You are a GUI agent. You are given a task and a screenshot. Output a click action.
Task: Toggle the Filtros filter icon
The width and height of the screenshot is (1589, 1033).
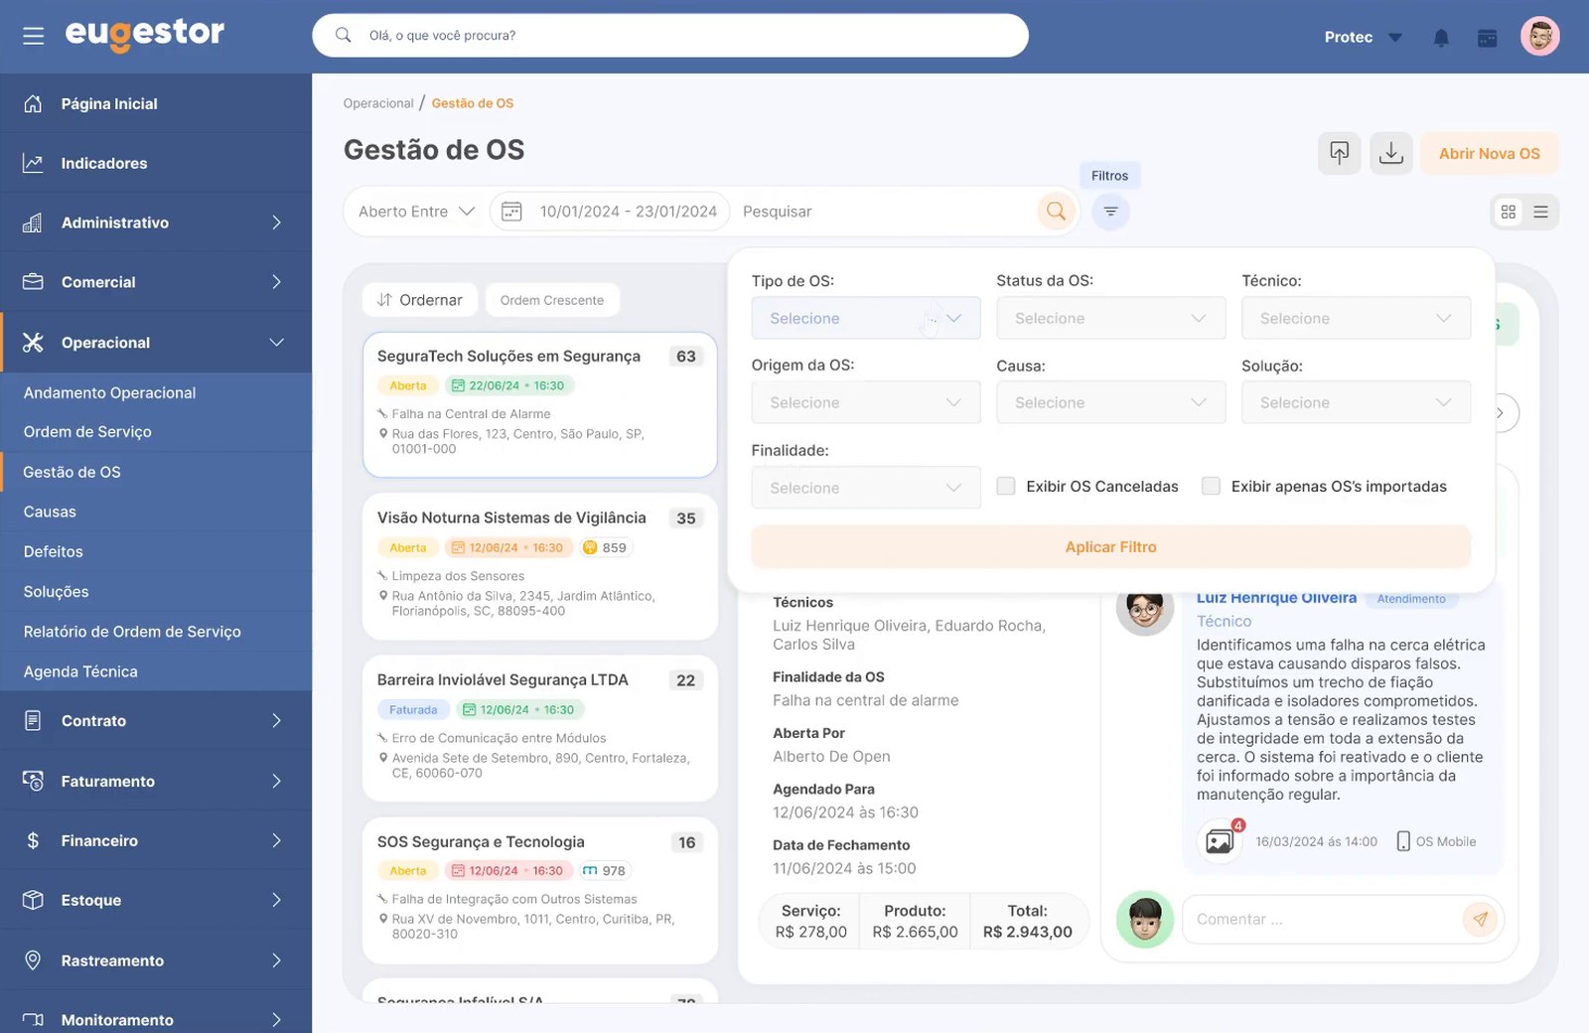(1110, 211)
